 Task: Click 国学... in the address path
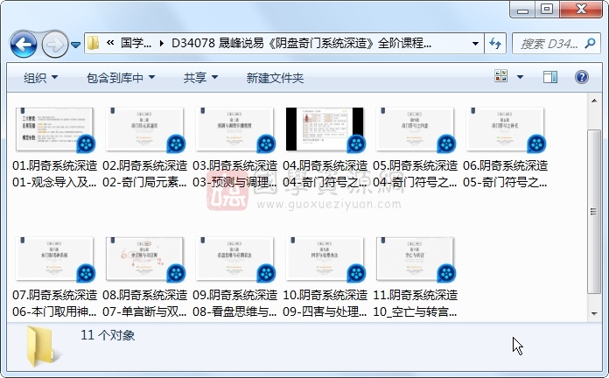[136, 43]
